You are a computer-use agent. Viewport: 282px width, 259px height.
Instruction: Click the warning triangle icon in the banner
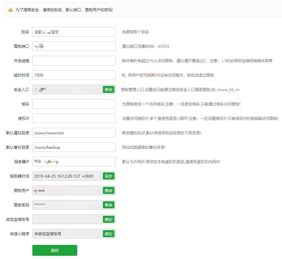pos(11,10)
